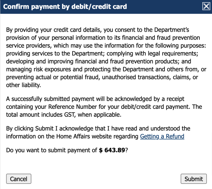Click the 'GST' text in receipt paragraph
Viewport: 212px width, 189px height.
(69, 115)
